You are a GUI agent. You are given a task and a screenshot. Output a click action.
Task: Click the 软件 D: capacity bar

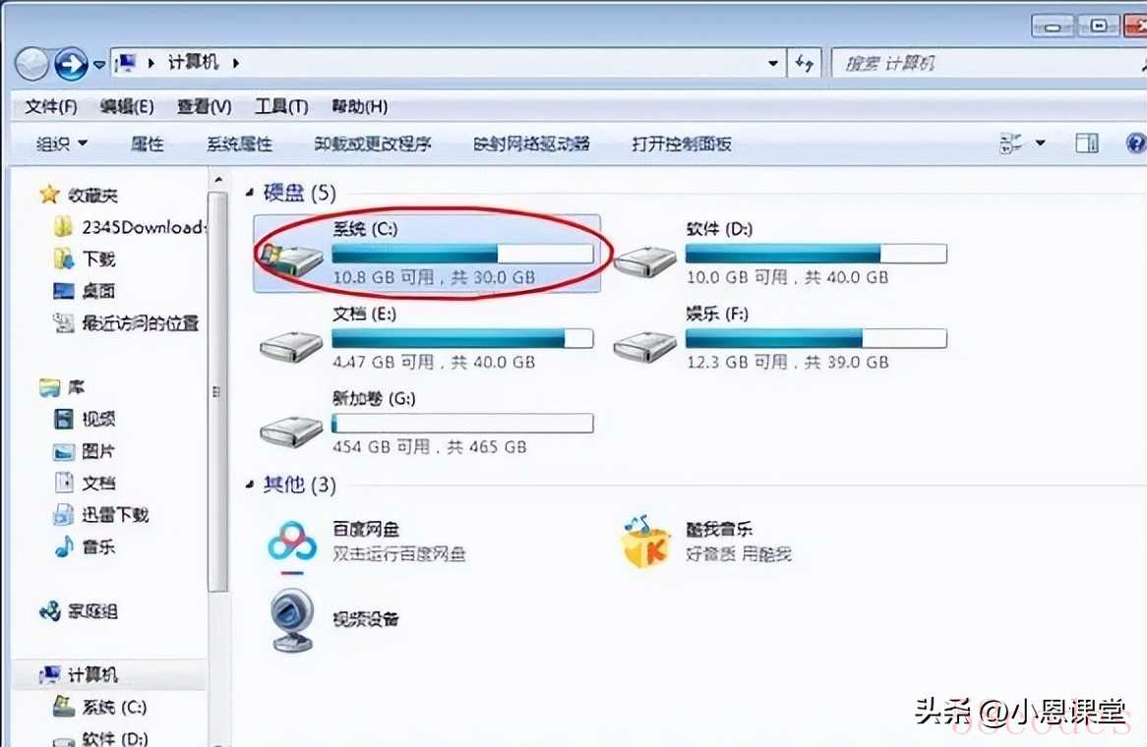pos(815,254)
